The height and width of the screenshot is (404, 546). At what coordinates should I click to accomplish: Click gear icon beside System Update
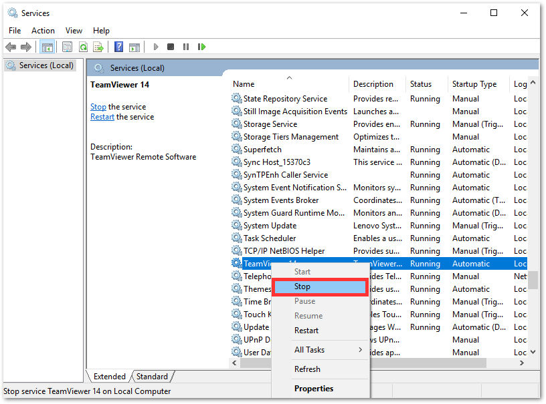coord(237,225)
